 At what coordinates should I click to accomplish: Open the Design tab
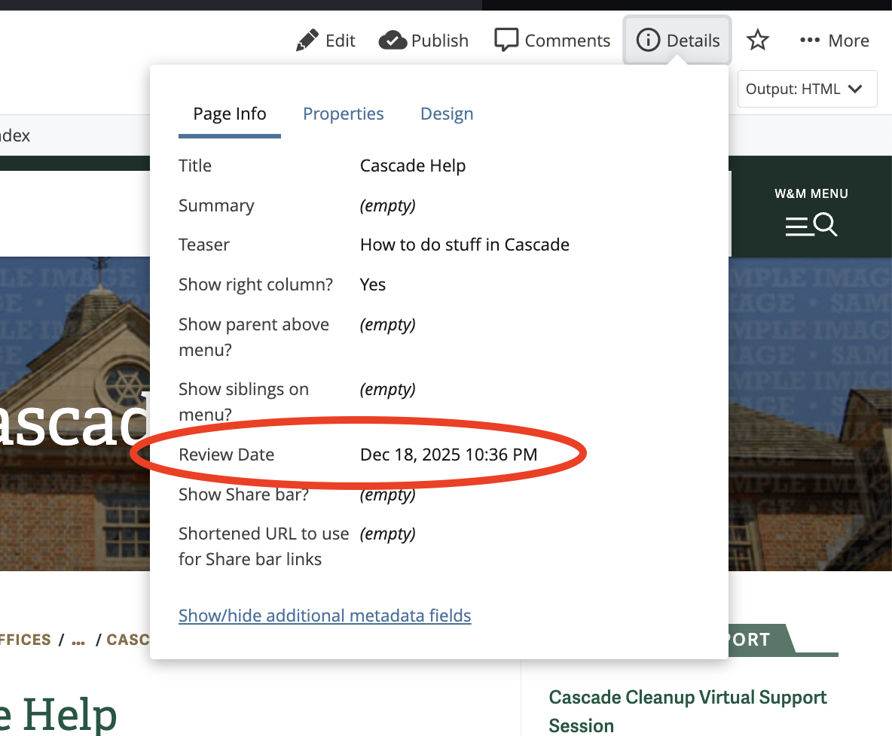point(447,114)
